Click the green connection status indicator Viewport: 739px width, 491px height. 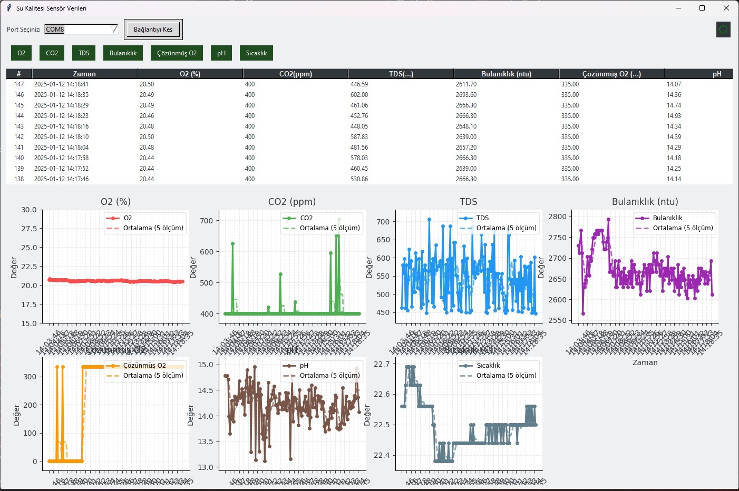tap(723, 30)
